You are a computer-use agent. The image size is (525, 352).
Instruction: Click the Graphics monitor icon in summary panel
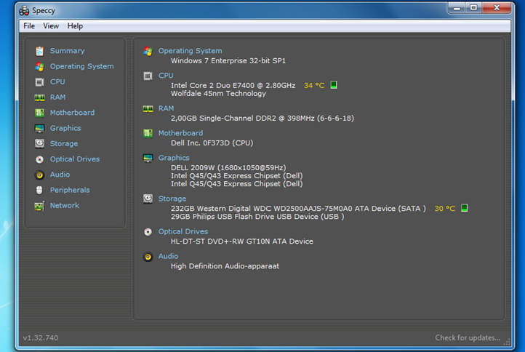coord(148,158)
